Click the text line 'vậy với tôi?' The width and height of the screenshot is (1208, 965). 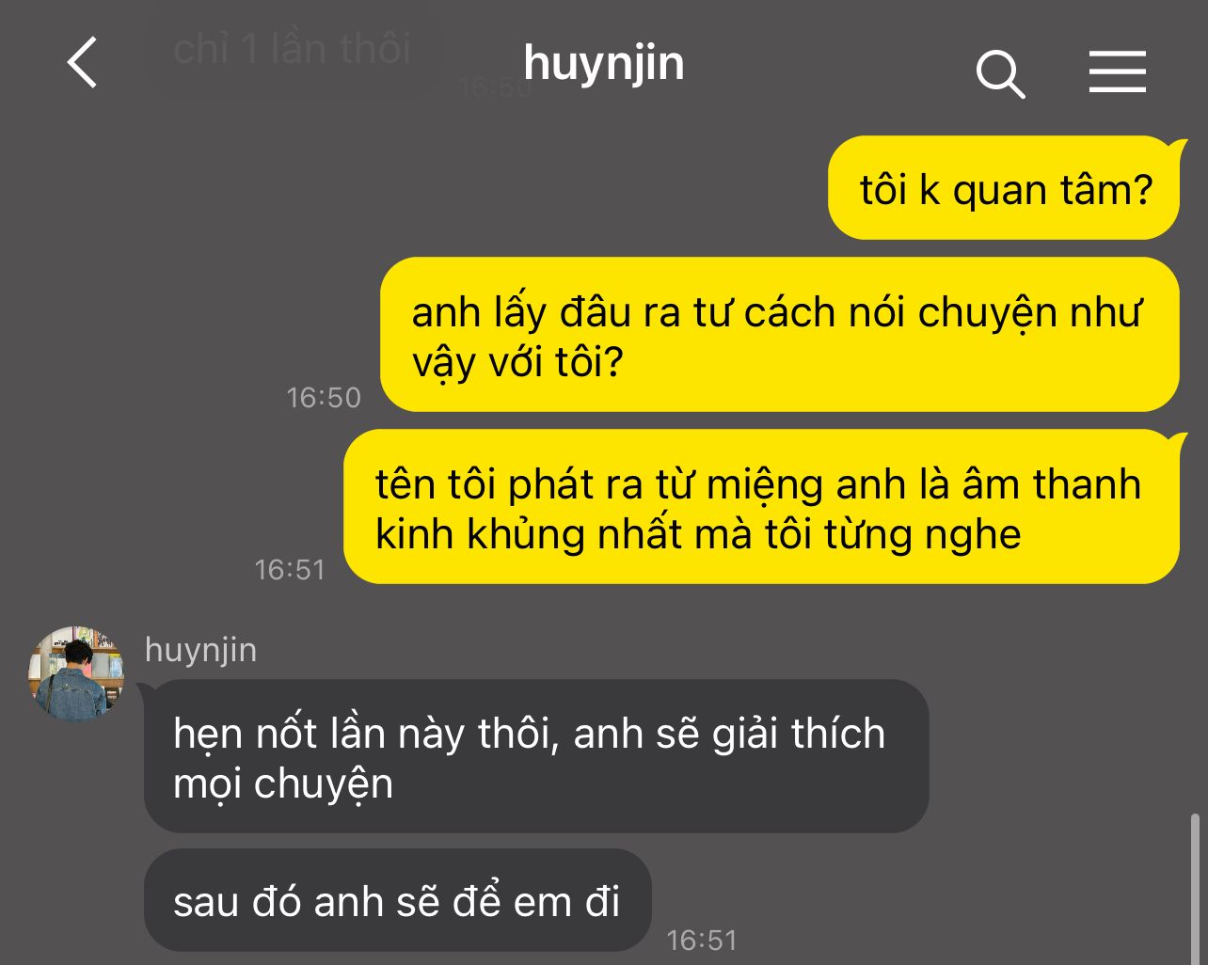518,362
